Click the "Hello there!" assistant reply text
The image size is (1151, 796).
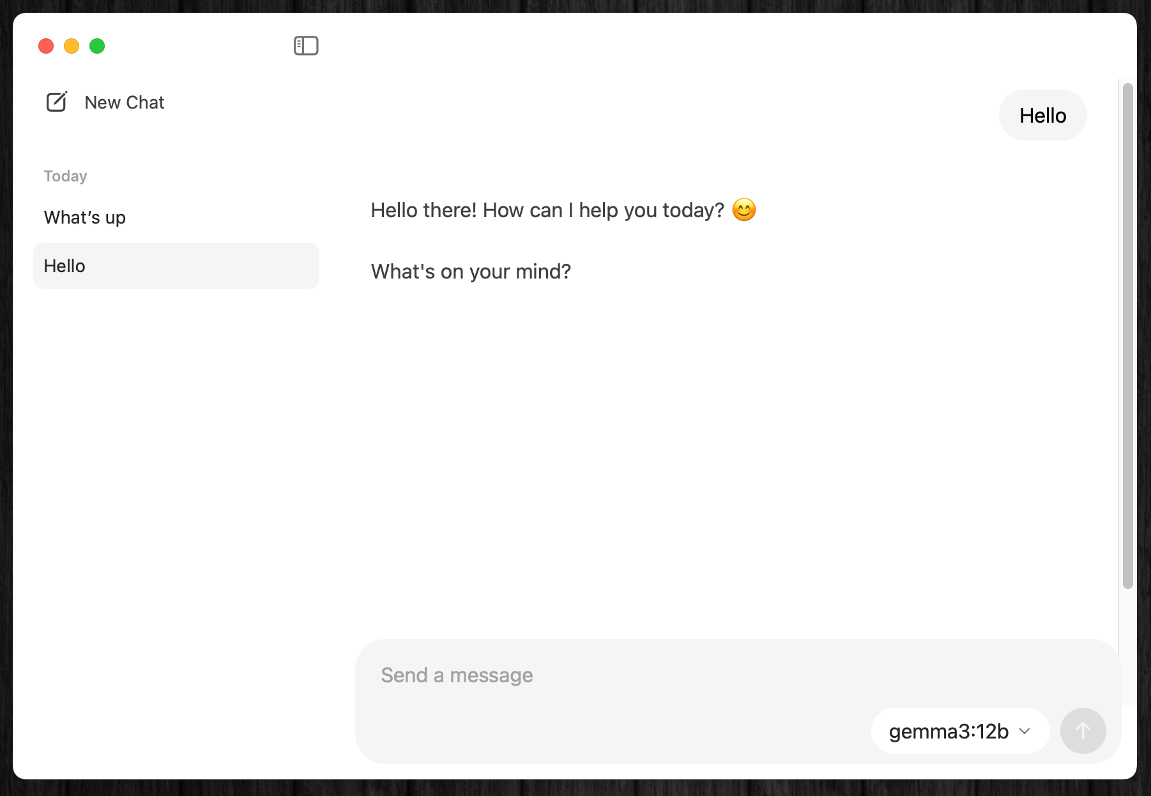pyautogui.click(x=547, y=210)
